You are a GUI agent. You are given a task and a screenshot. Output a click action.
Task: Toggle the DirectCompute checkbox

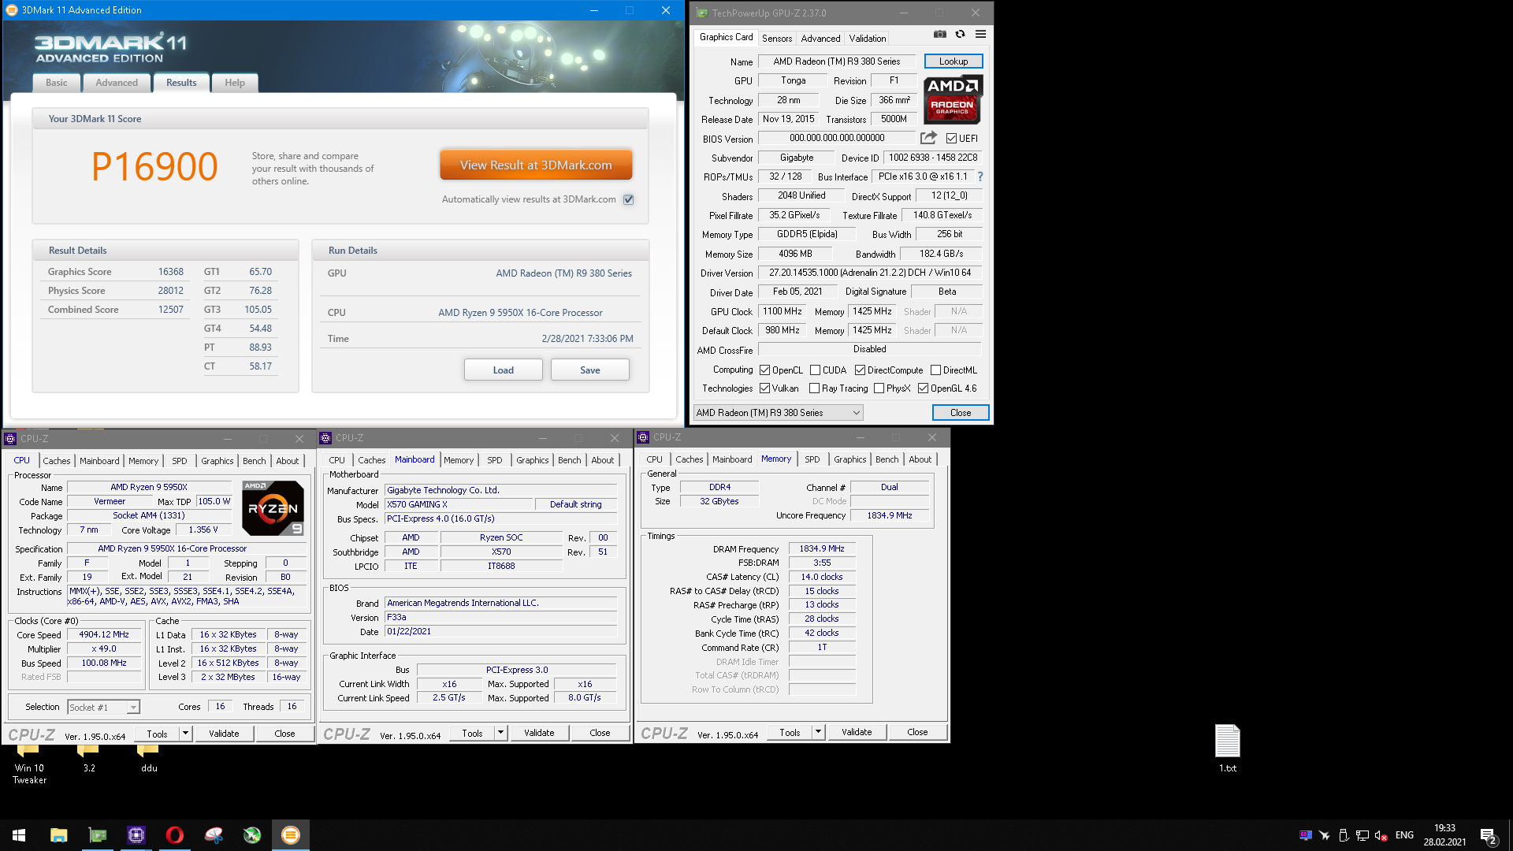(860, 370)
